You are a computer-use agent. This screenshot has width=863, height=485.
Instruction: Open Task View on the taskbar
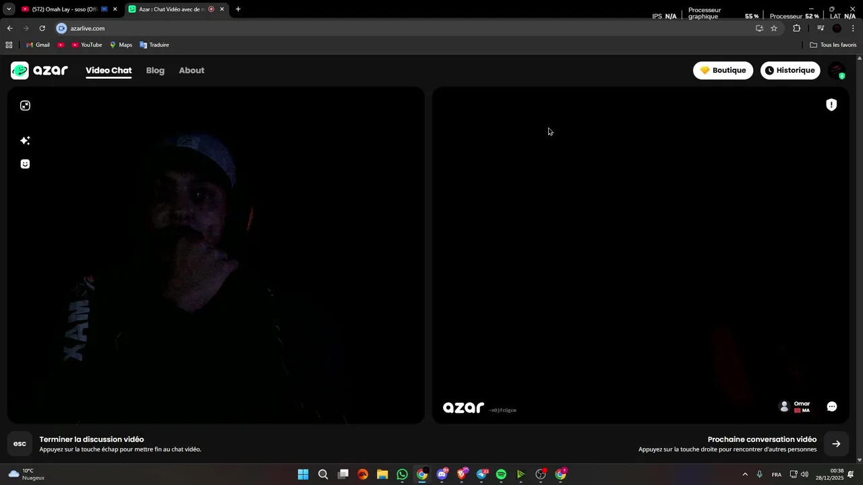pyautogui.click(x=343, y=474)
